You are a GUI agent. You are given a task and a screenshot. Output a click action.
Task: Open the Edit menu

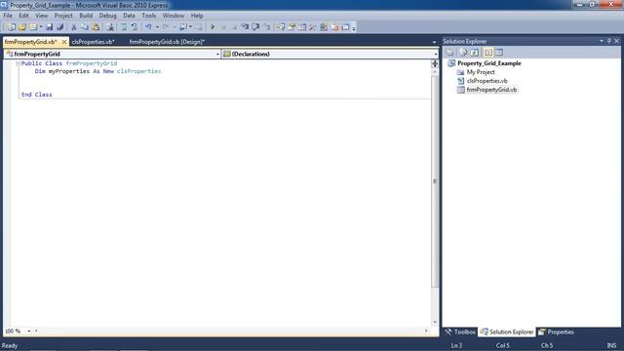pyautogui.click(x=23, y=16)
